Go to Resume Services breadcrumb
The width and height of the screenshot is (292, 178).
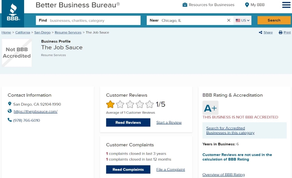pos(68,32)
